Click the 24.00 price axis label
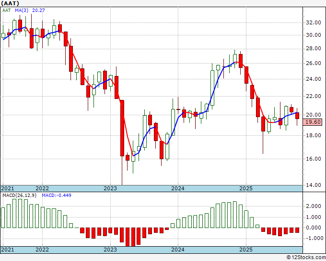 pos(314,79)
